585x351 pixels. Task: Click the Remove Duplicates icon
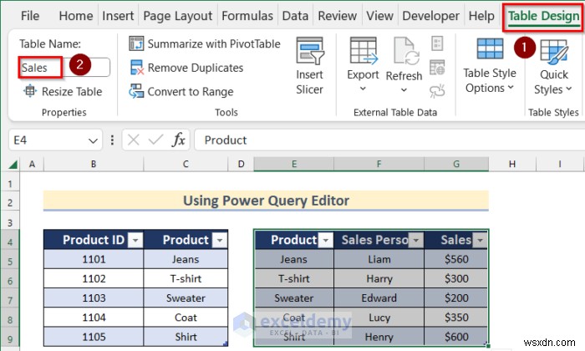pos(136,68)
